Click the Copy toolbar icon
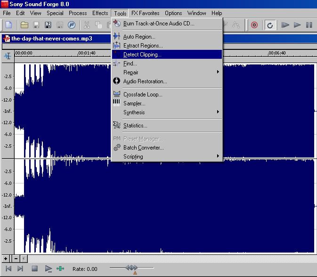The width and height of the screenshot is (317, 277). pos(98,25)
